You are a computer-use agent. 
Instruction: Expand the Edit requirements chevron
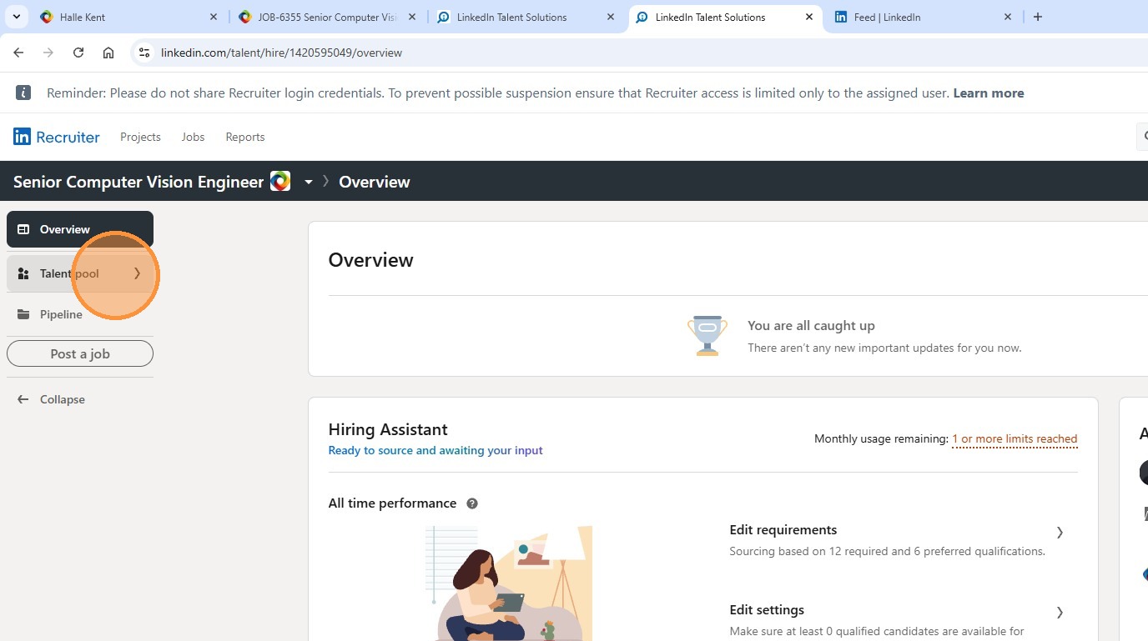pyautogui.click(x=1060, y=532)
